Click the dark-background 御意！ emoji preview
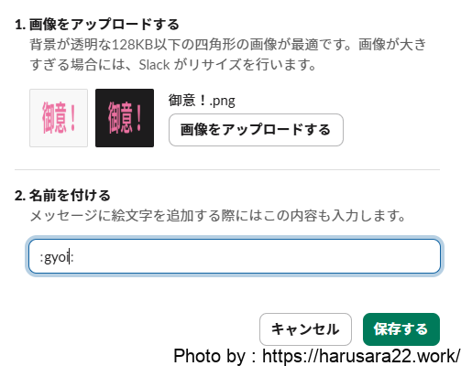Image resolution: width=461 pixels, height=366 pixels. pyautogui.click(x=125, y=118)
